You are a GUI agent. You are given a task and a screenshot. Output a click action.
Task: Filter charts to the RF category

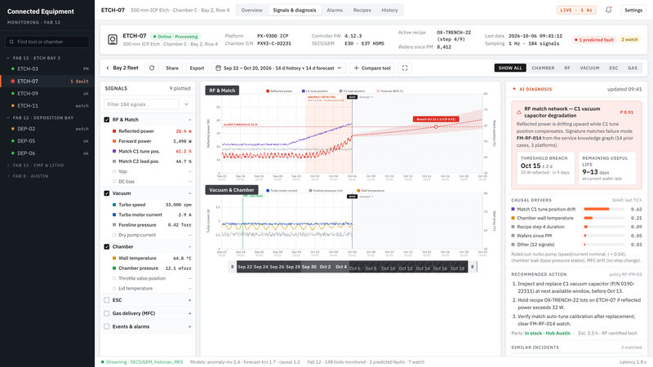click(x=566, y=68)
